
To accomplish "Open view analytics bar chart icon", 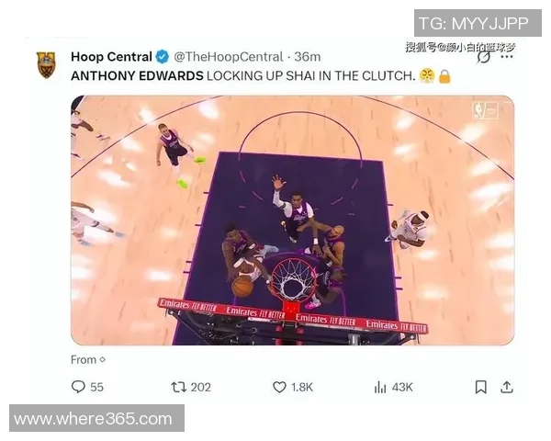I will pyautogui.click(x=380, y=387).
